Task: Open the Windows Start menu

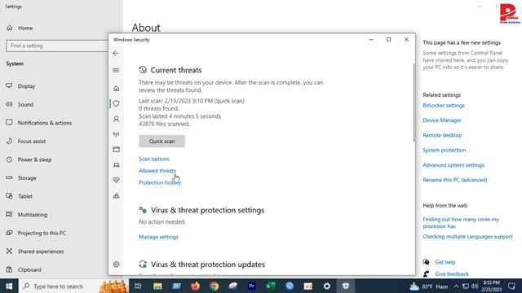Action: (9, 286)
